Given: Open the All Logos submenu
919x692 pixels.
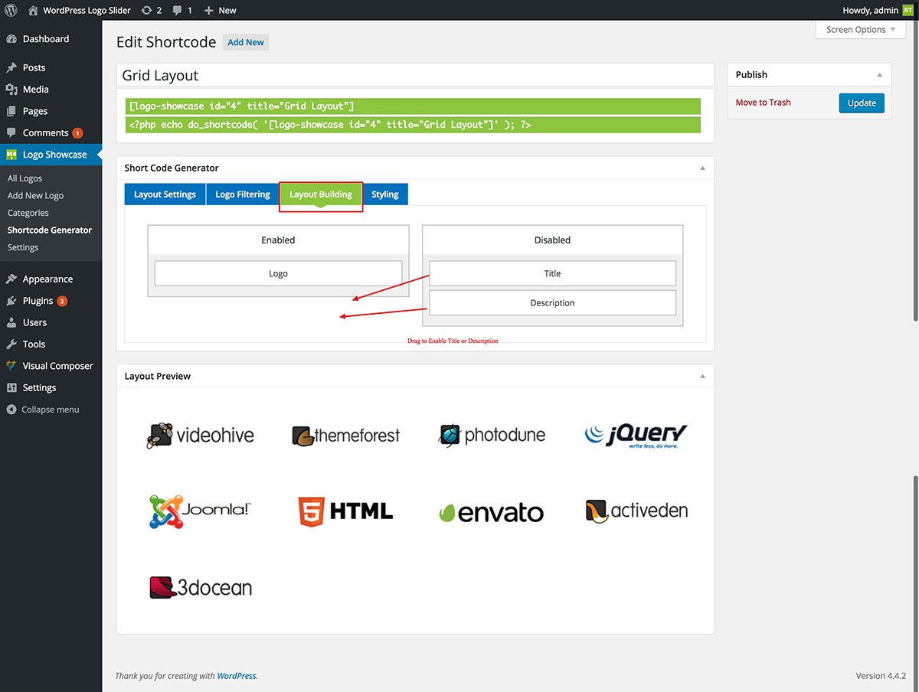Looking at the screenshot, I should 25,178.
